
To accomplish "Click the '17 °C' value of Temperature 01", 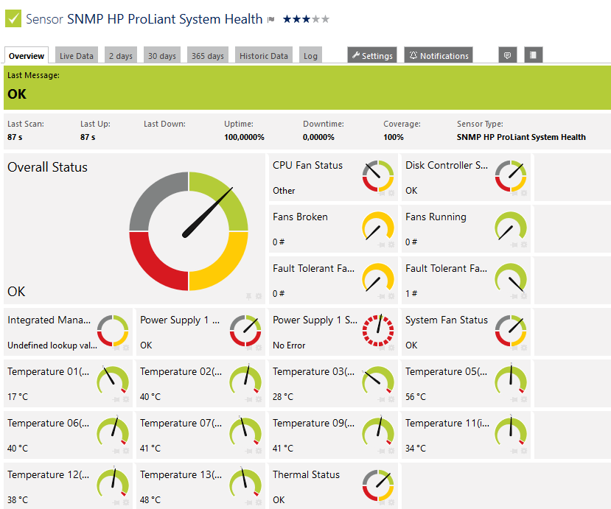I will 18,397.
